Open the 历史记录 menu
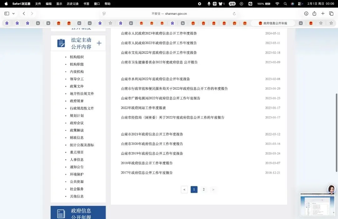 (x=73, y=4)
